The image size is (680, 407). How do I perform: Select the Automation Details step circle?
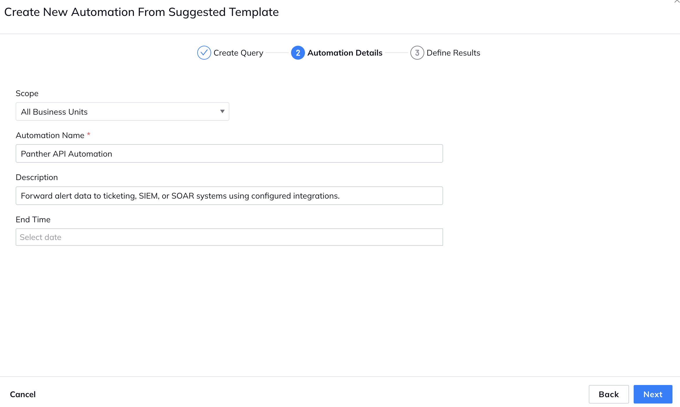pos(297,53)
